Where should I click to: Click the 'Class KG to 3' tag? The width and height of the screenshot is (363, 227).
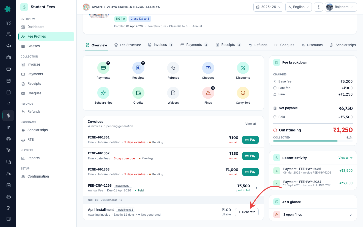[x=140, y=19]
